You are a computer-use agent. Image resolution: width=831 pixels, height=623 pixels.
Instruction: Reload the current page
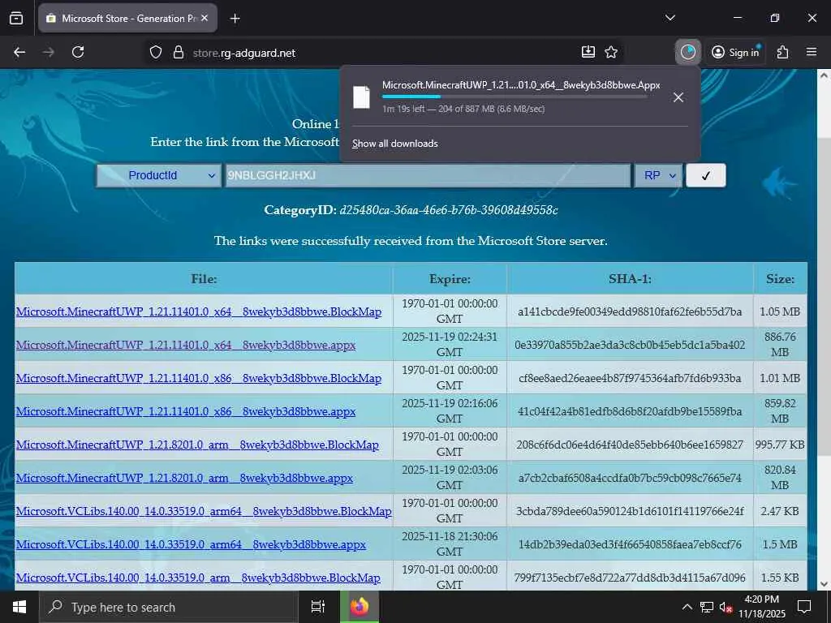pos(78,52)
